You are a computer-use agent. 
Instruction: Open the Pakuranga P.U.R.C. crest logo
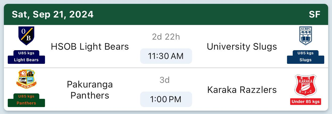[26, 79]
